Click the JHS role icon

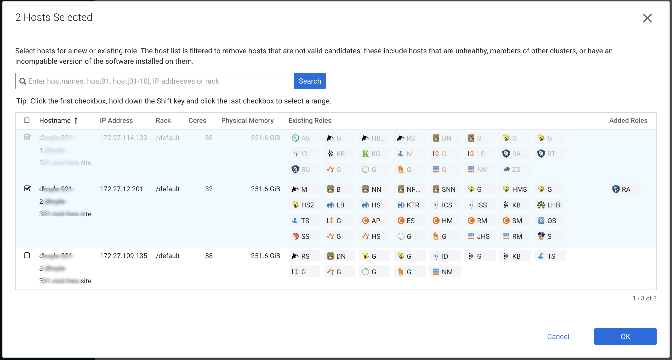(x=471, y=236)
